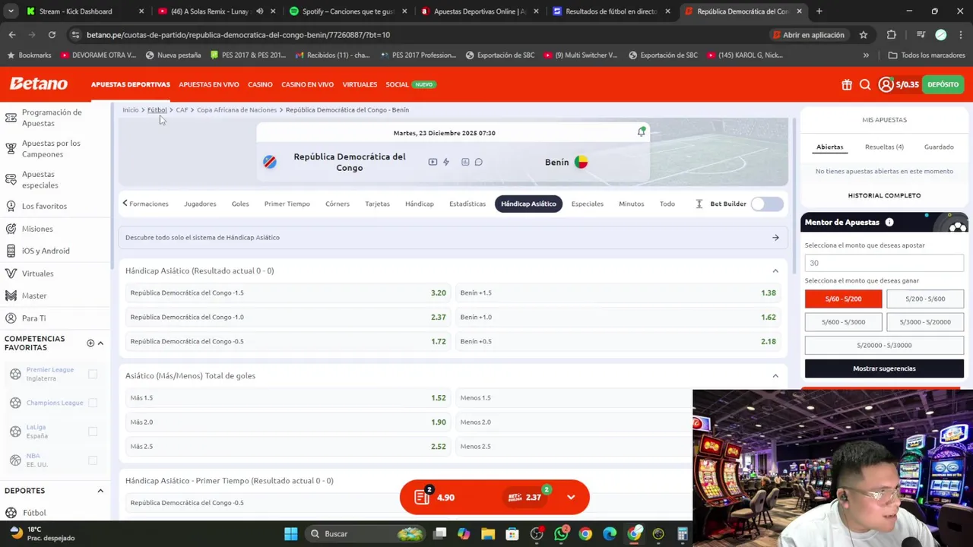Image resolution: width=973 pixels, height=547 pixels.
Task: Open Casino menu item
Action: point(260,84)
